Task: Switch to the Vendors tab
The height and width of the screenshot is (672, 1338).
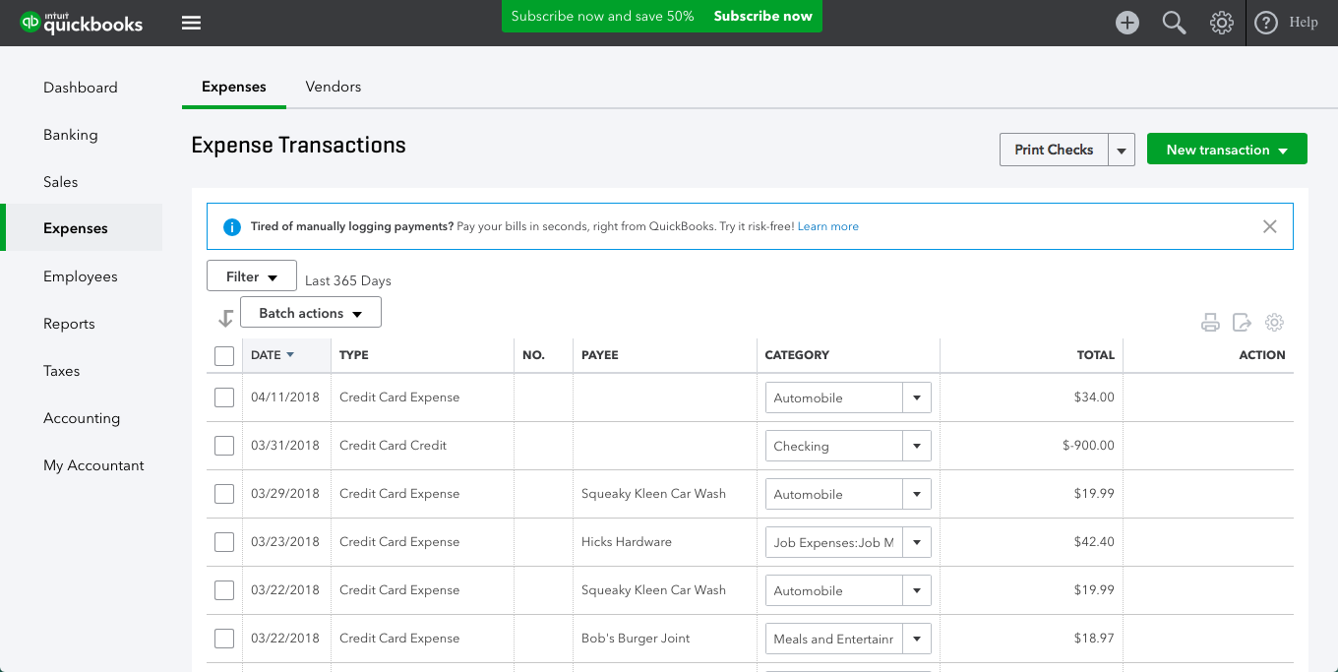Action: pyautogui.click(x=333, y=87)
